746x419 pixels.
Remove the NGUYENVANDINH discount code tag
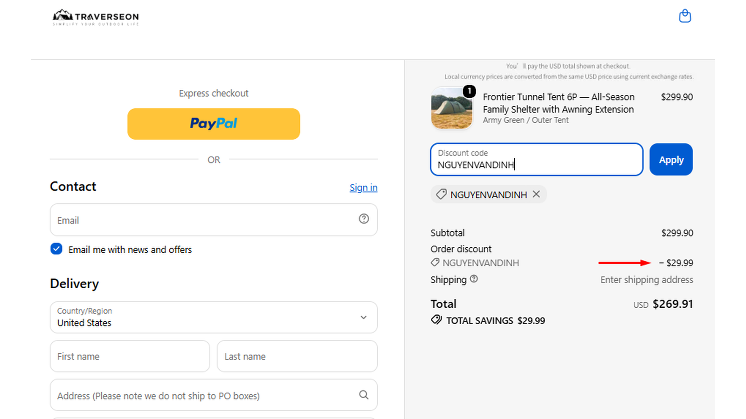click(536, 194)
